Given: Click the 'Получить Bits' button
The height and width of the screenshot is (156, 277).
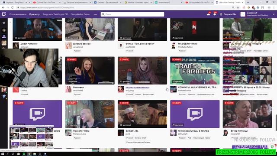Looking at the screenshot, I should click(x=228, y=14).
